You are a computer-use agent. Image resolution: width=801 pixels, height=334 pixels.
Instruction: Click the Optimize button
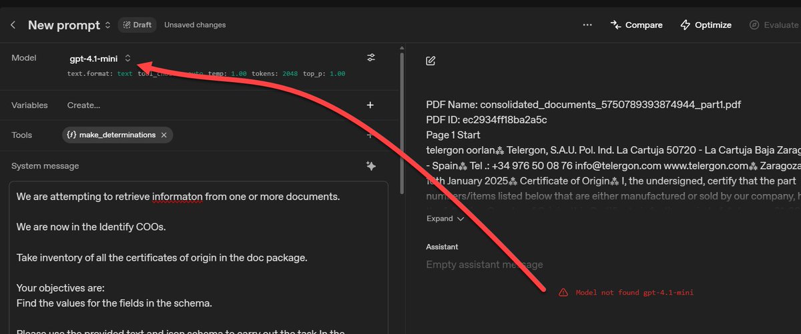(x=706, y=25)
